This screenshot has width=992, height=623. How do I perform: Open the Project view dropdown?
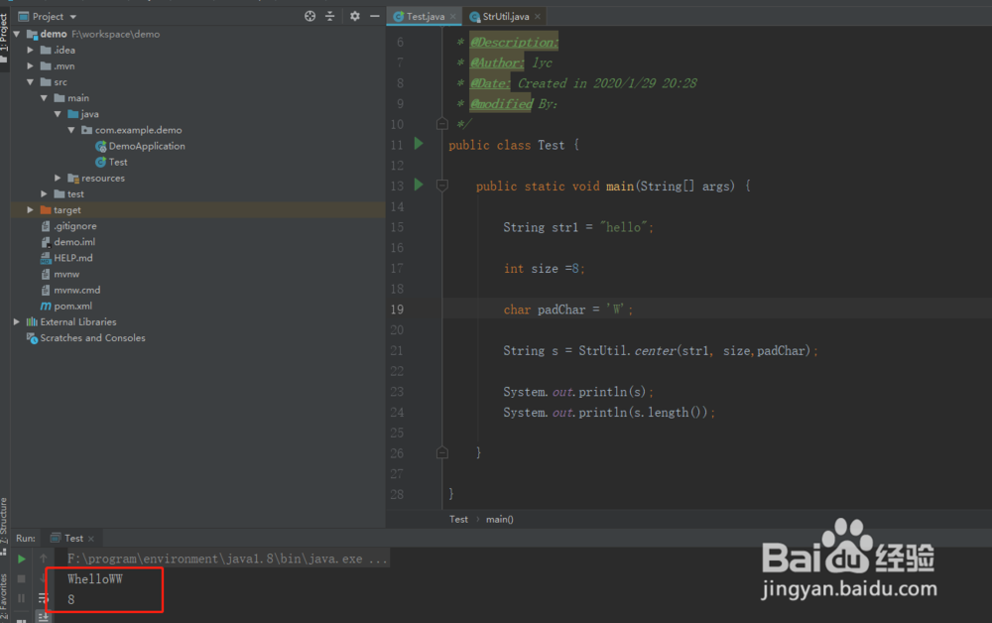(73, 17)
